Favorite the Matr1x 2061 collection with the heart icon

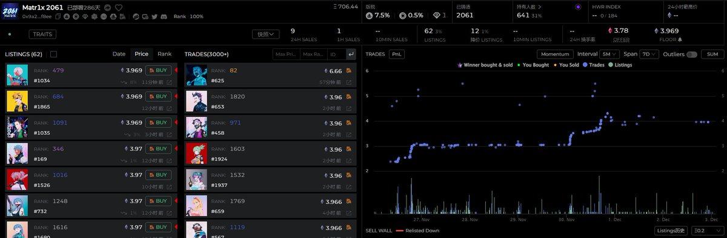pyautogui.click(x=119, y=8)
